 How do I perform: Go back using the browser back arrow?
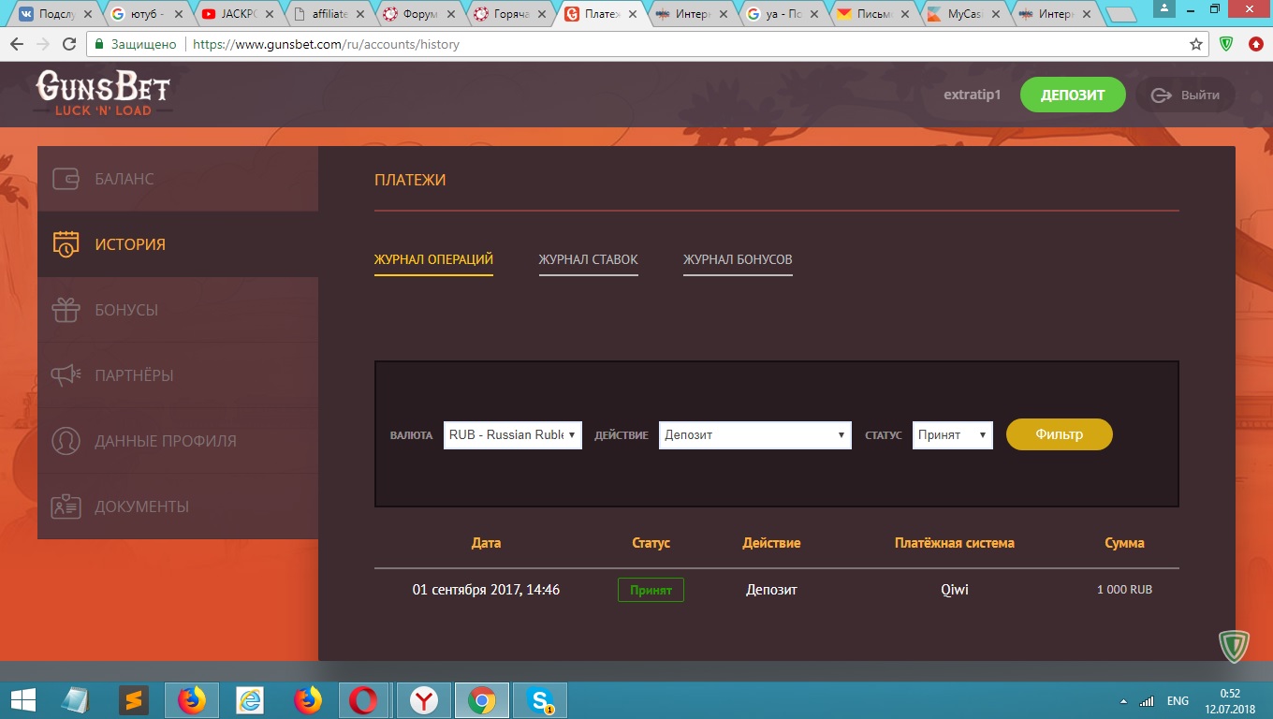click(x=17, y=44)
